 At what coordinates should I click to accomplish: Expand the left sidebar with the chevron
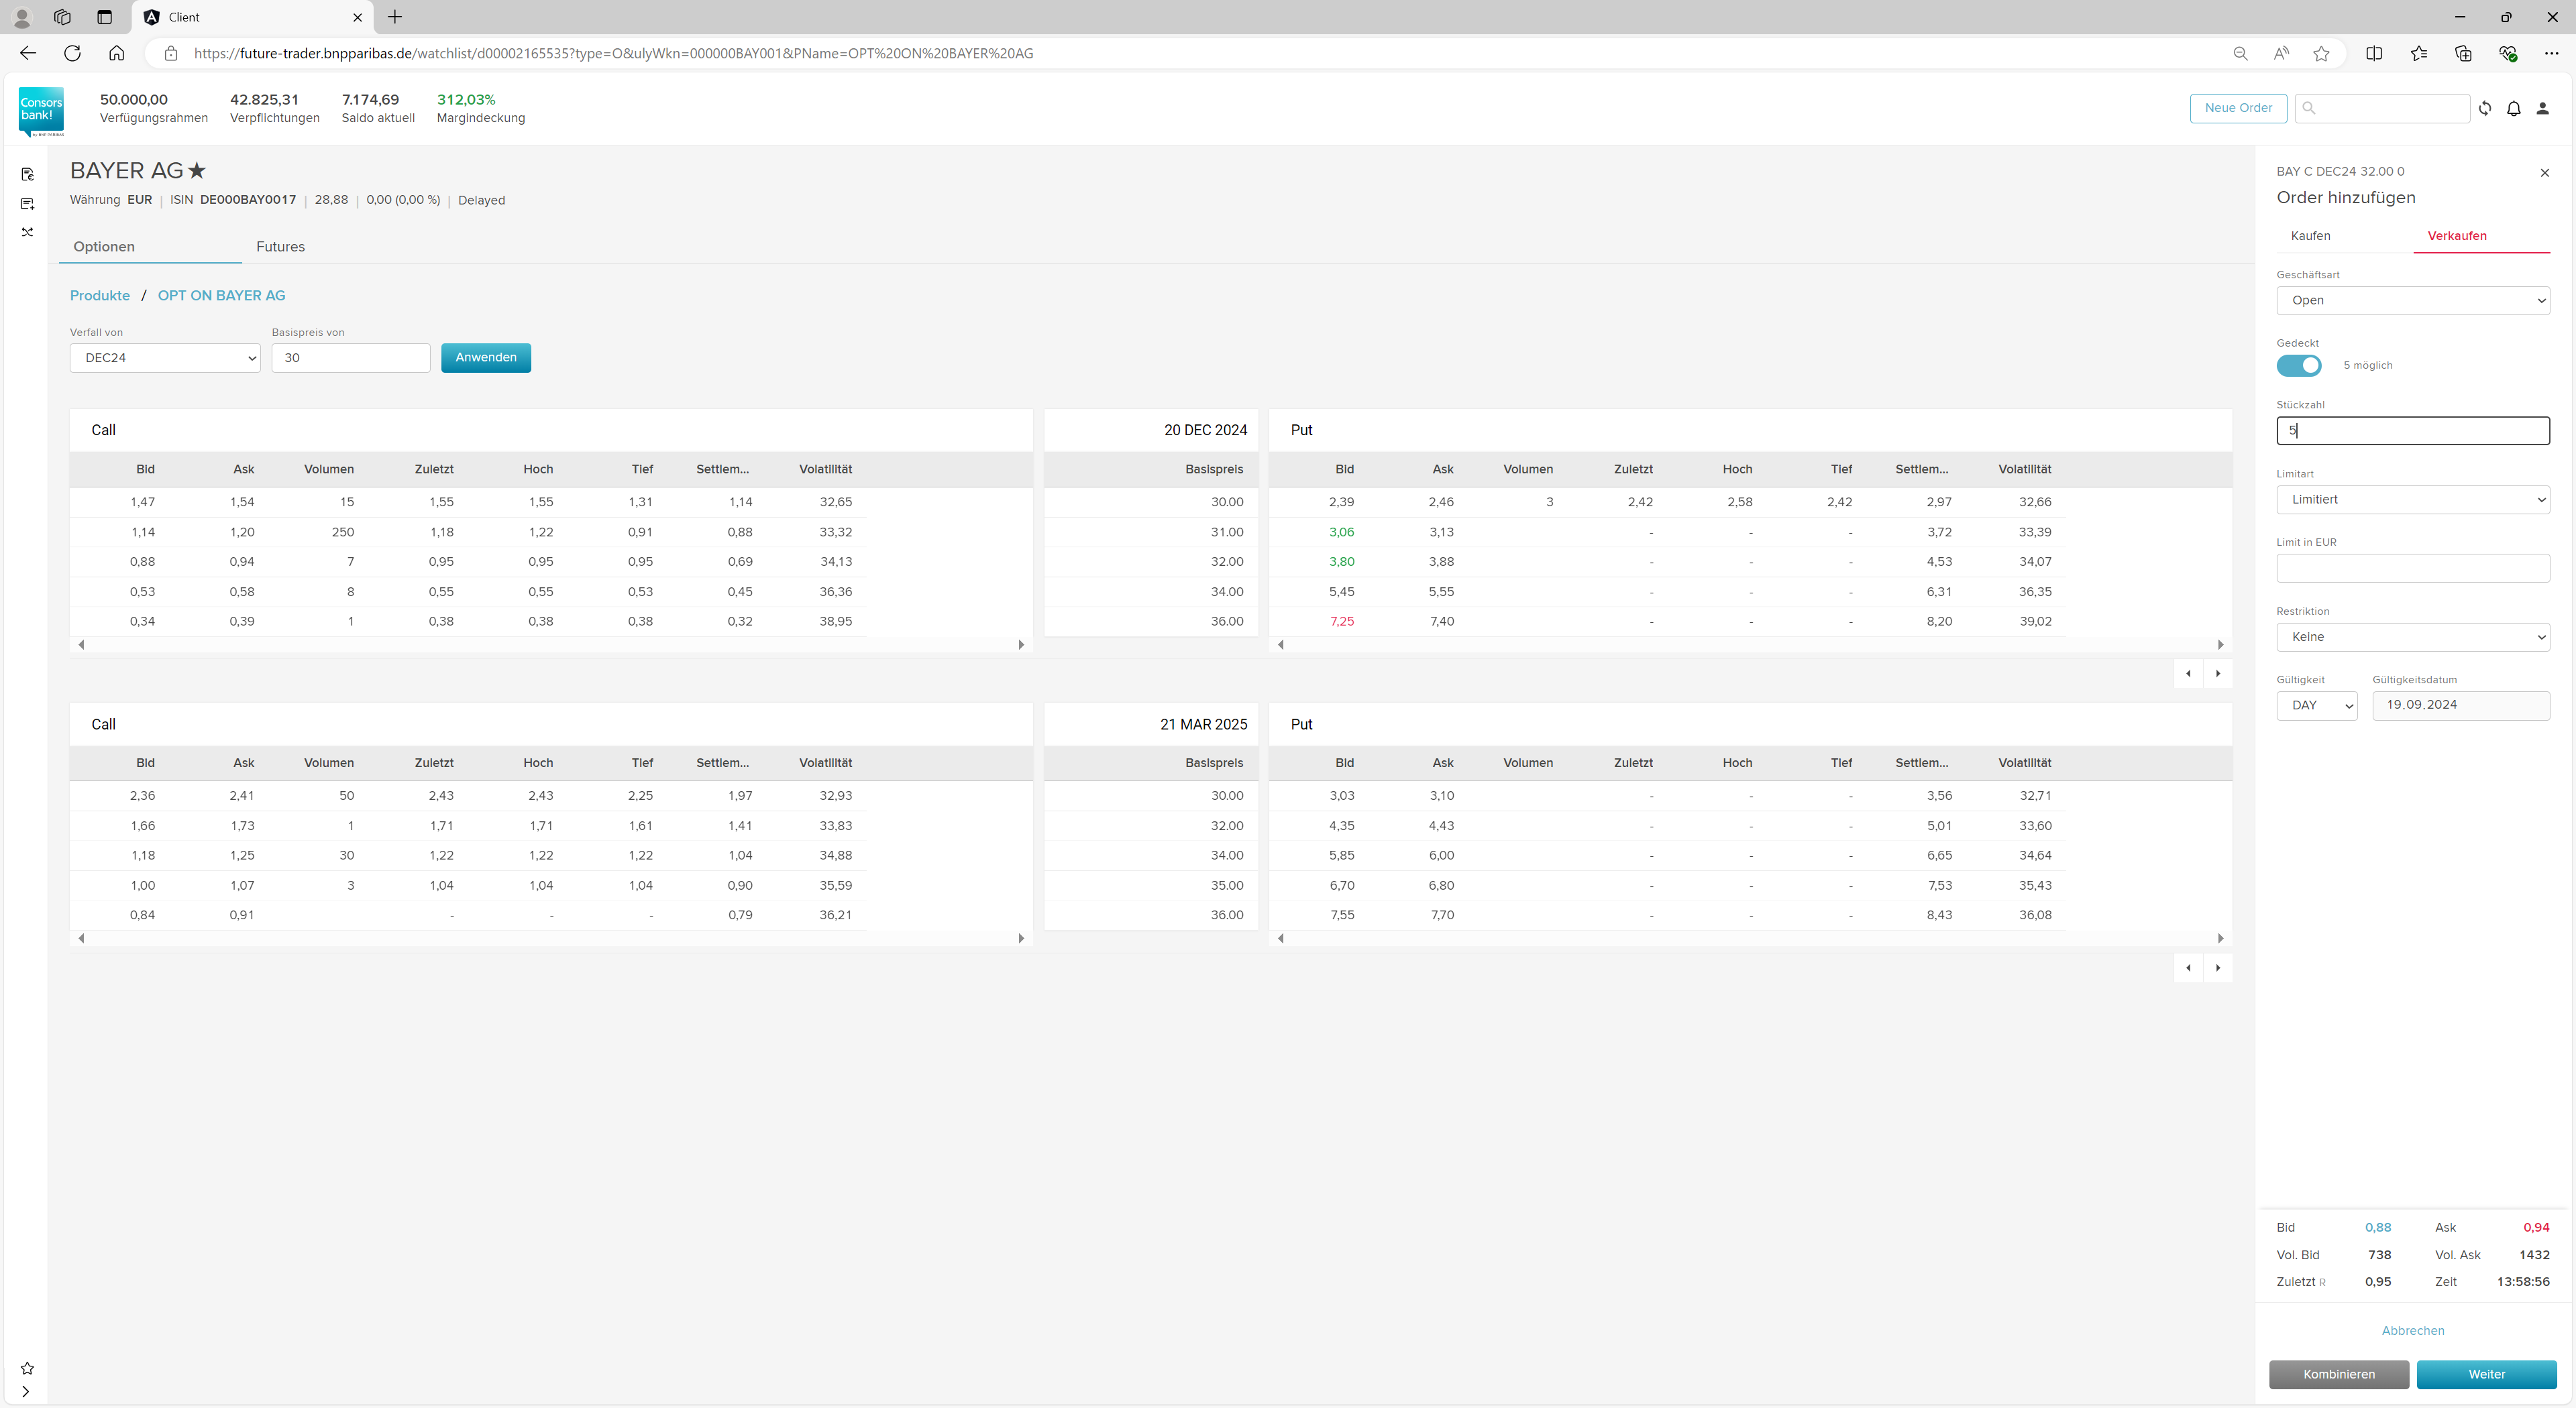[x=25, y=1391]
